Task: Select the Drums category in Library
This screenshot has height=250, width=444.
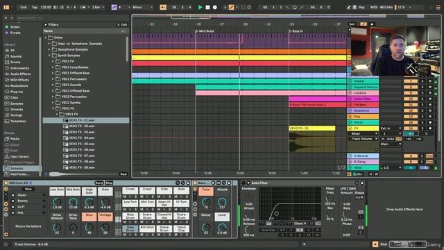Action: pyautogui.click(x=15, y=62)
